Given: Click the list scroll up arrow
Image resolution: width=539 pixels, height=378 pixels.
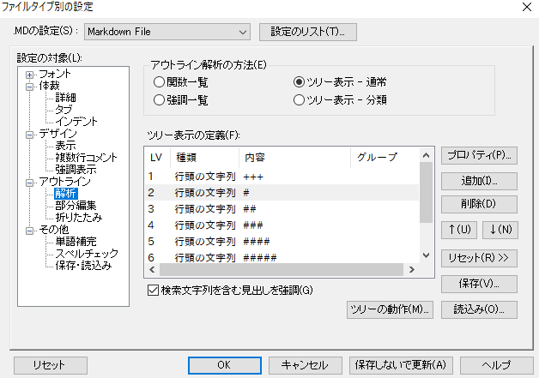Looking at the screenshot, I should (x=427, y=155).
